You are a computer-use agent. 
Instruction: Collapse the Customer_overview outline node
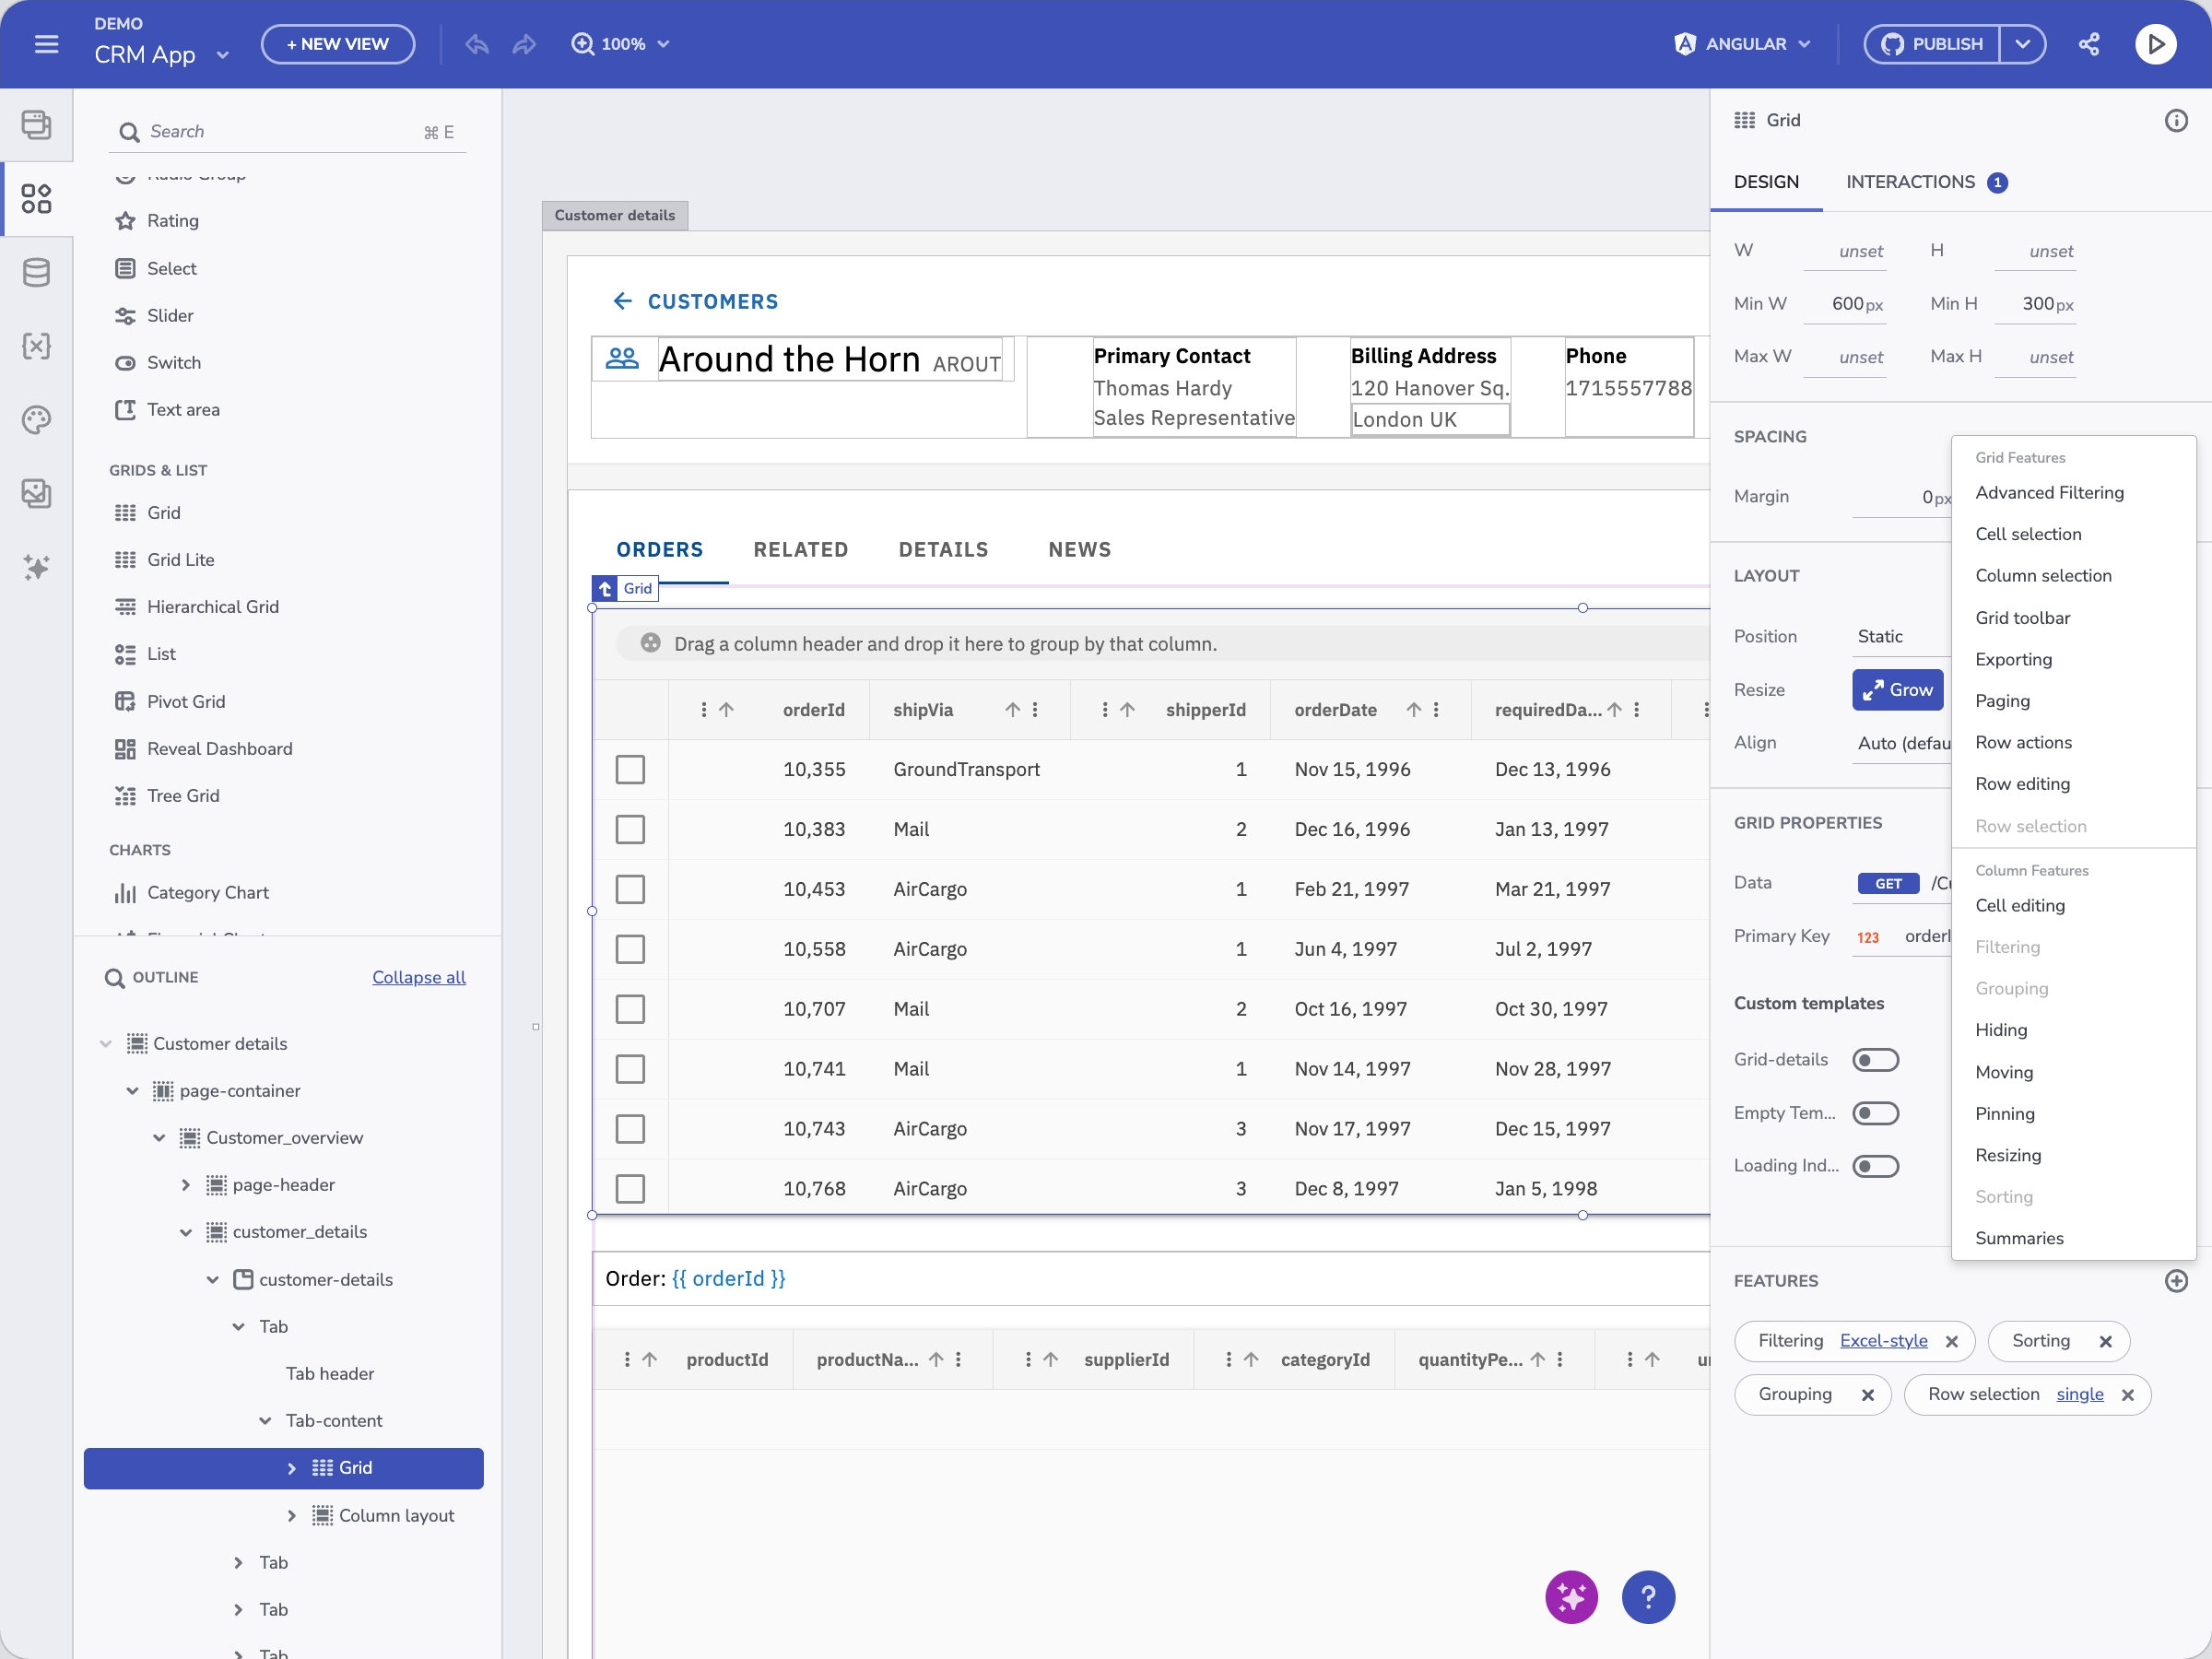click(x=159, y=1138)
